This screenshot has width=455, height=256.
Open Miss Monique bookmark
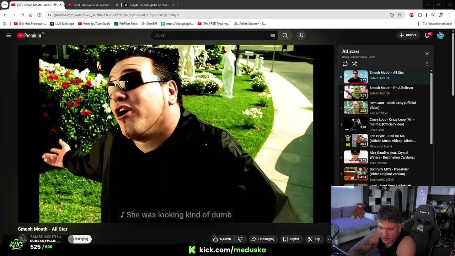point(30,24)
